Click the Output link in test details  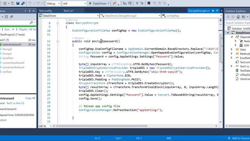click(3, 120)
